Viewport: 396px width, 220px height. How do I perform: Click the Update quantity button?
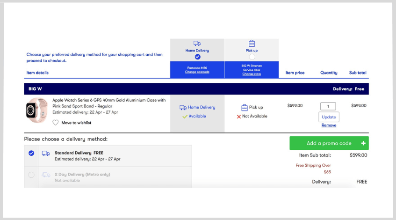point(329,117)
